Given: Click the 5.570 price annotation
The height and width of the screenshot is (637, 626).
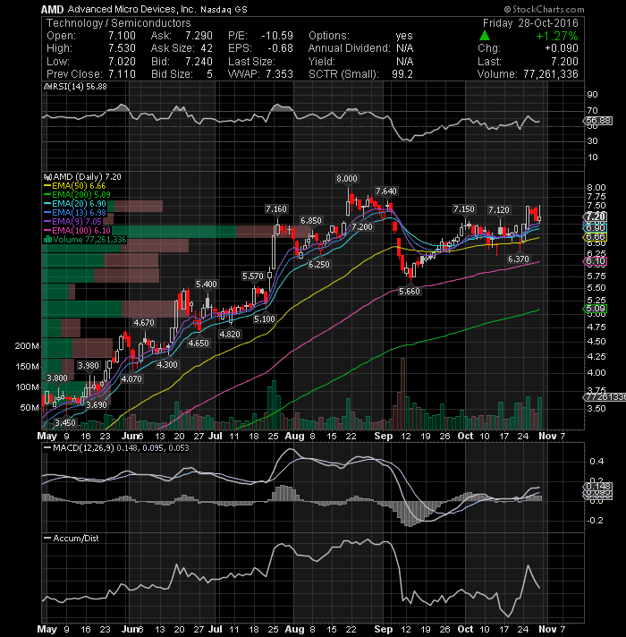Looking at the screenshot, I should [x=253, y=276].
